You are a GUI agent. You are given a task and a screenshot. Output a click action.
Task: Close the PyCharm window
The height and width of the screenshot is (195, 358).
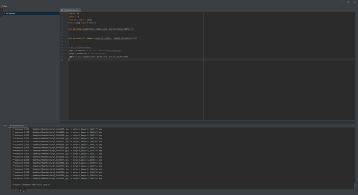click(x=355, y=2)
